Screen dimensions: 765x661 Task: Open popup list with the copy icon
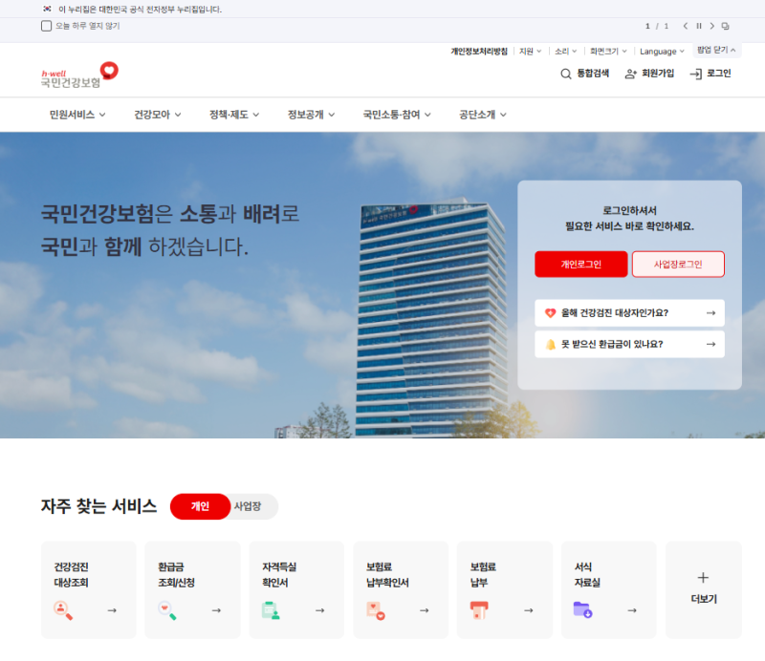pyautogui.click(x=726, y=26)
